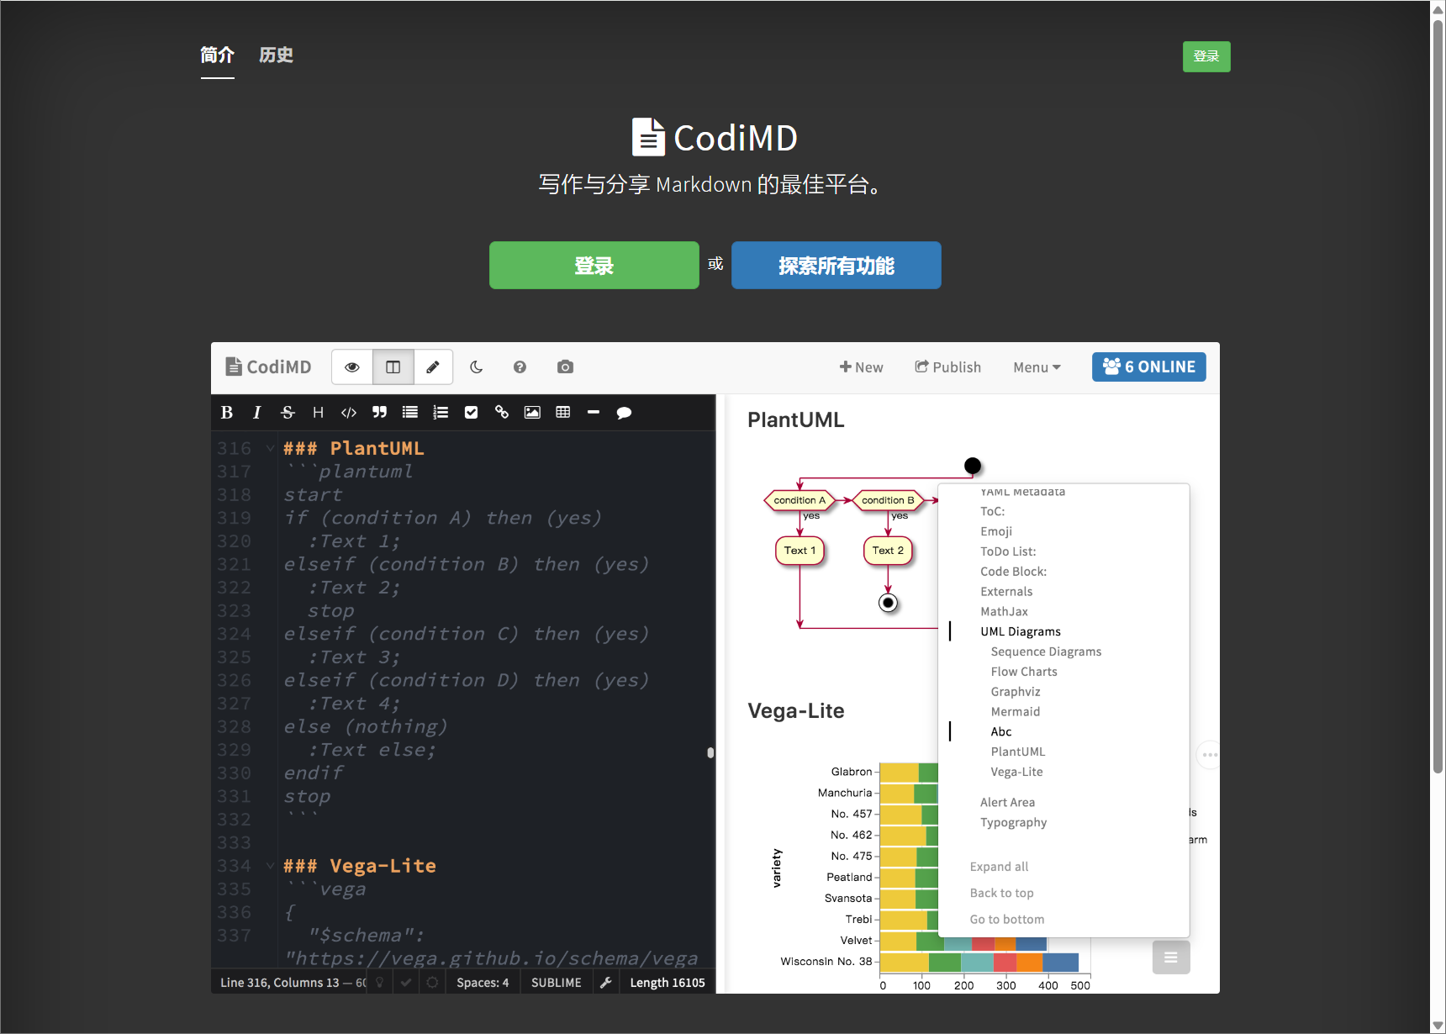Click the Bold formatting icon
Image resolution: width=1446 pixels, height=1034 pixels.
[226, 413]
